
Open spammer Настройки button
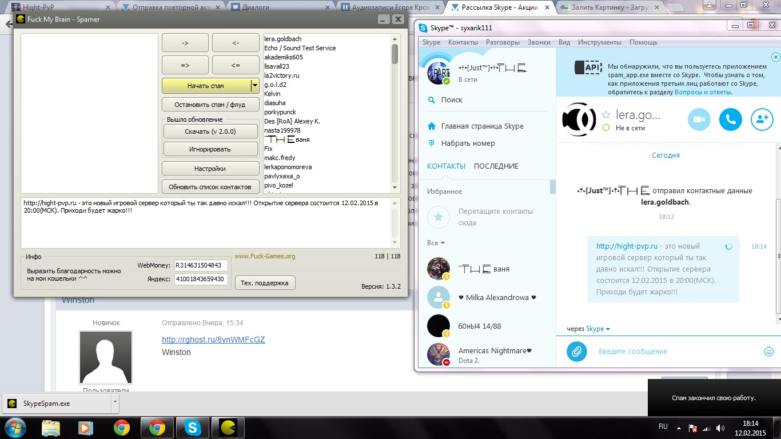[x=210, y=169]
